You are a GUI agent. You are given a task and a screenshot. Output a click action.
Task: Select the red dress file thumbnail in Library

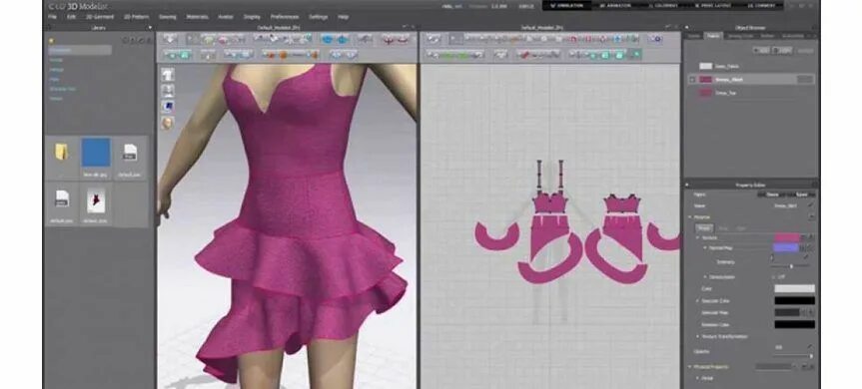(x=96, y=201)
